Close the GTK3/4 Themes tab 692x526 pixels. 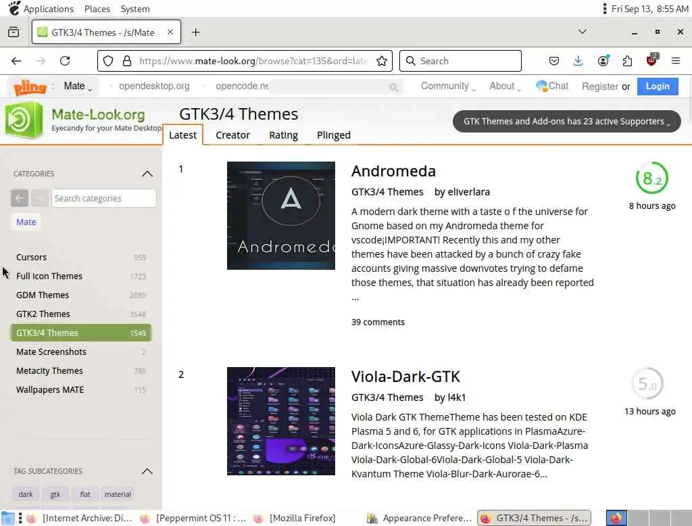pyautogui.click(x=170, y=32)
